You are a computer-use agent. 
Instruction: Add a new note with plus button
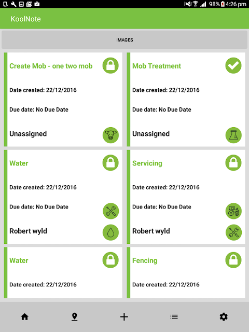tap(124, 317)
